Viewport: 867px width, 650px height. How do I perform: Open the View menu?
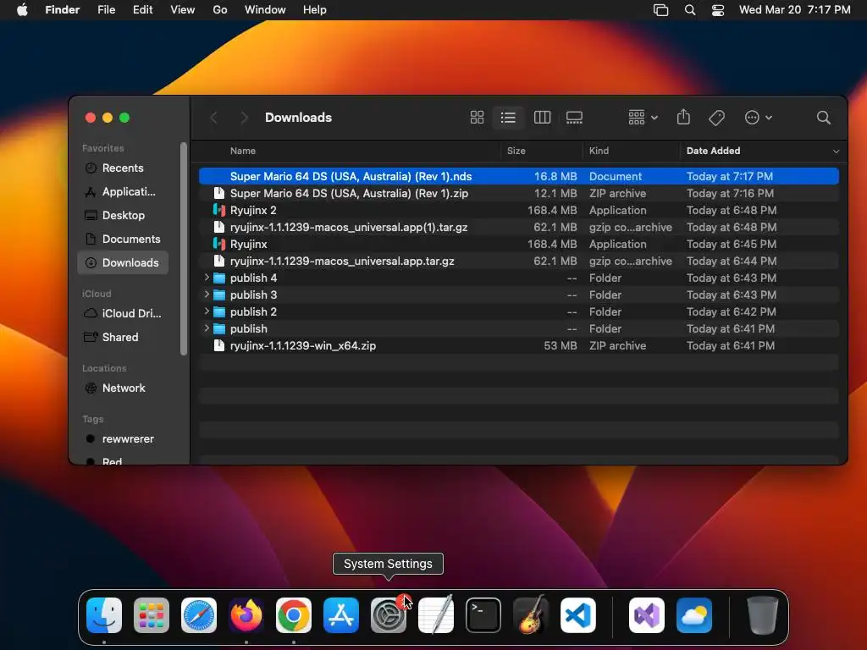point(183,10)
